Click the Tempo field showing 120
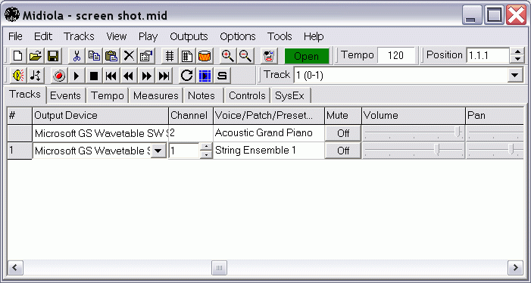Image resolution: width=531 pixels, height=283 pixels. click(395, 55)
